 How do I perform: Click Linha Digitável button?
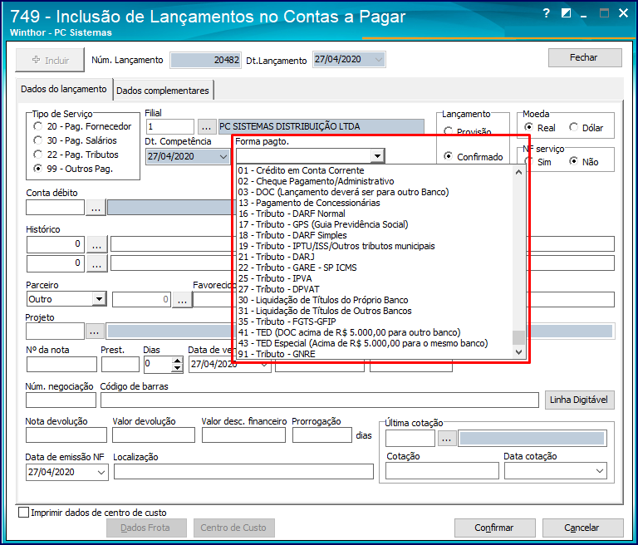tap(579, 400)
